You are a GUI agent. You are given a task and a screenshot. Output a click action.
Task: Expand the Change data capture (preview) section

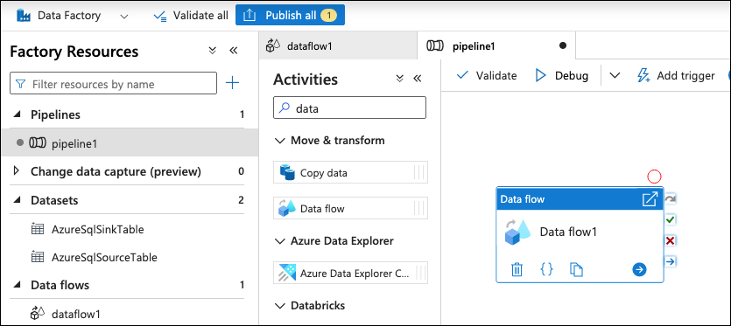pyautogui.click(x=18, y=171)
